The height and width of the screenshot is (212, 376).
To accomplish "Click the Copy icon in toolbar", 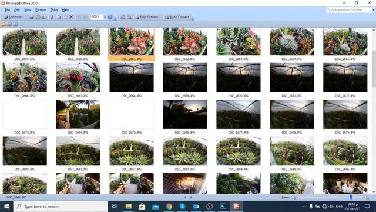I will coord(59,17).
